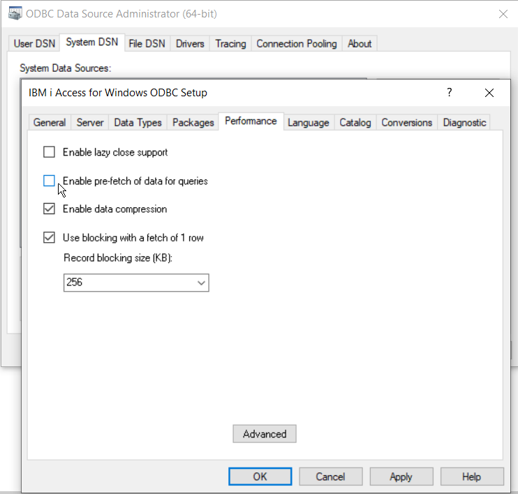
Task: Click the ODBC Data Source Administrator title icon
Action: click(14, 13)
